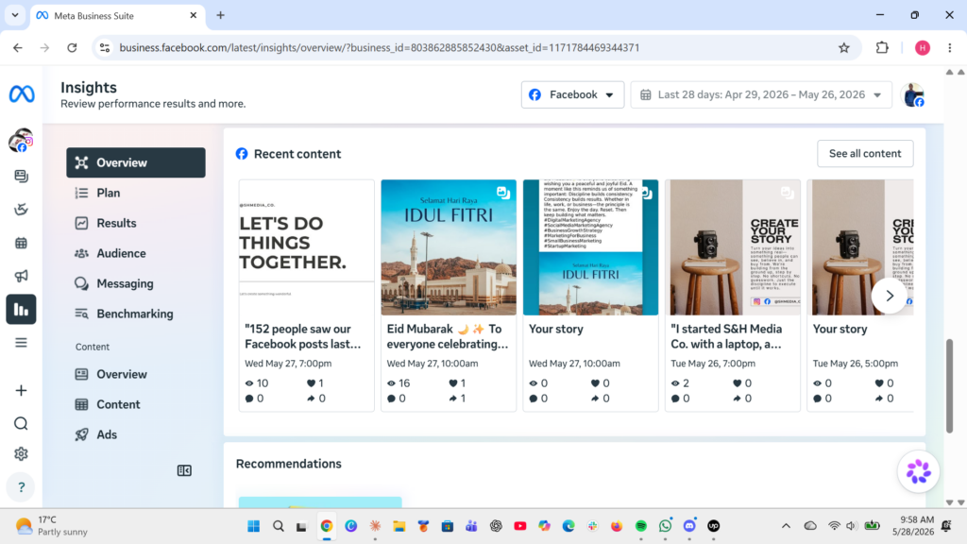Open the Let's Do Things Together thumbnail
Image resolution: width=967 pixels, height=544 pixels.
pos(307,247)
